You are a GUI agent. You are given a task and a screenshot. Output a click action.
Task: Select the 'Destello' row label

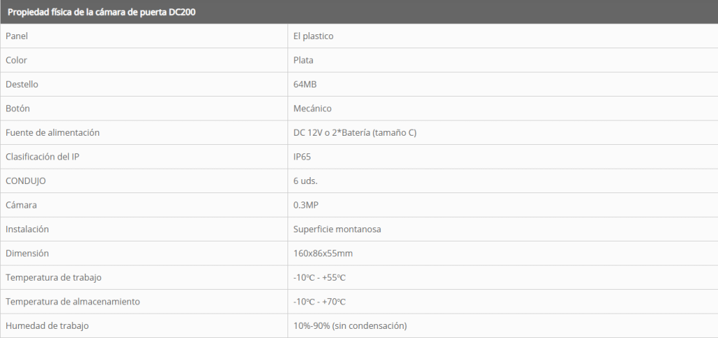(22, 84)
